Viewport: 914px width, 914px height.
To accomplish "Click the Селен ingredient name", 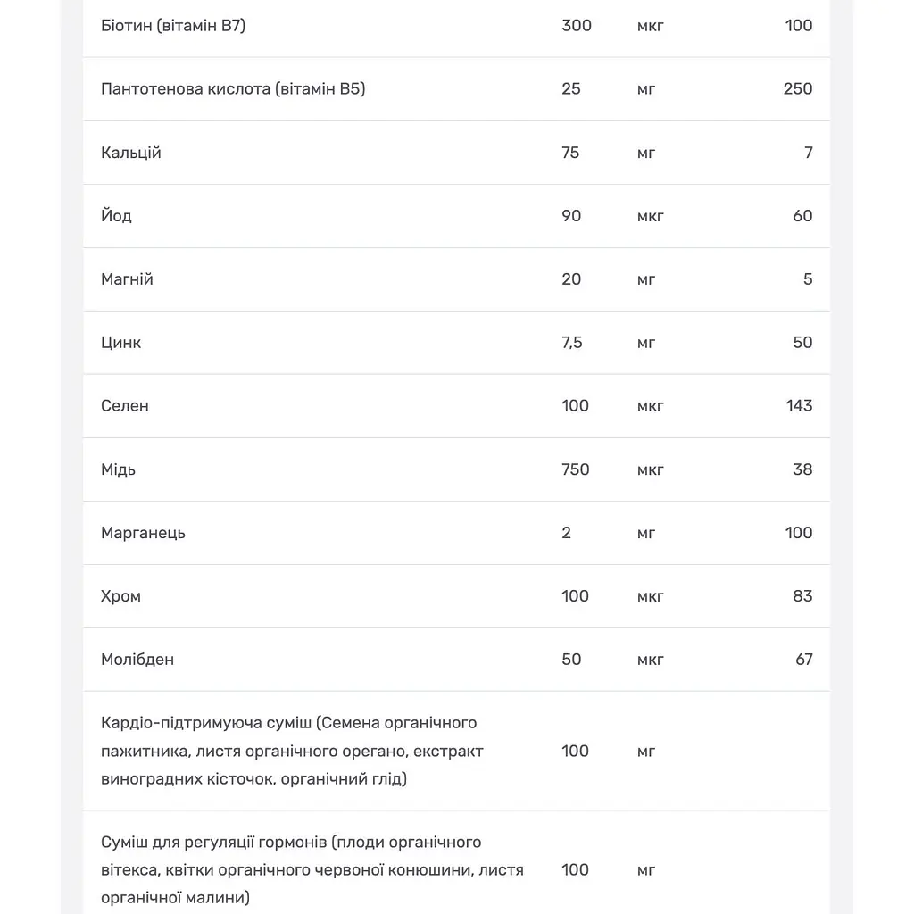I will pos(125,406).
